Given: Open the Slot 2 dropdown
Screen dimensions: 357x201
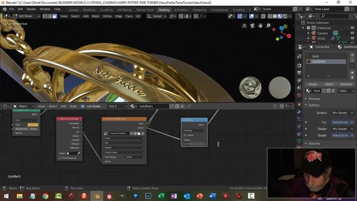Looking at the screenshot, I should click(118, 106).
